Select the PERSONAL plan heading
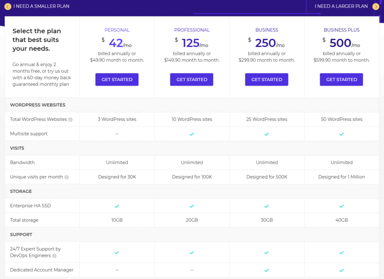The width and height of the screenshot is (384, 279). click(x=117, y=30)
